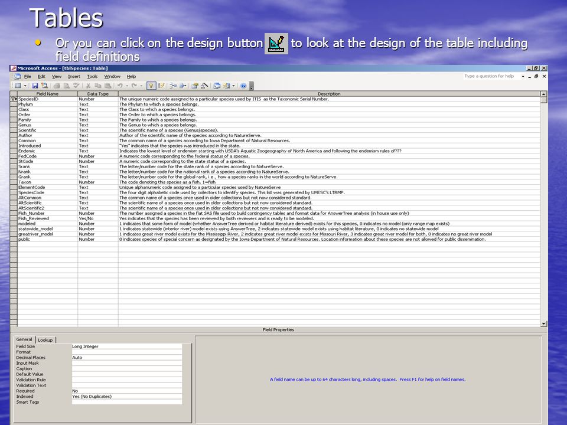Click the Description column header
Viewport: 567px width, 425px height.
pyautogui.click(x=329, y=94)
